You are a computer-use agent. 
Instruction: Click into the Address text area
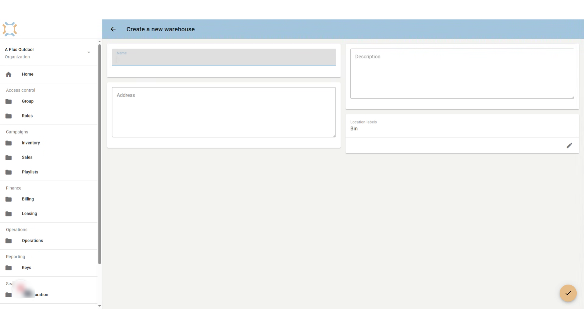(224, 112)
